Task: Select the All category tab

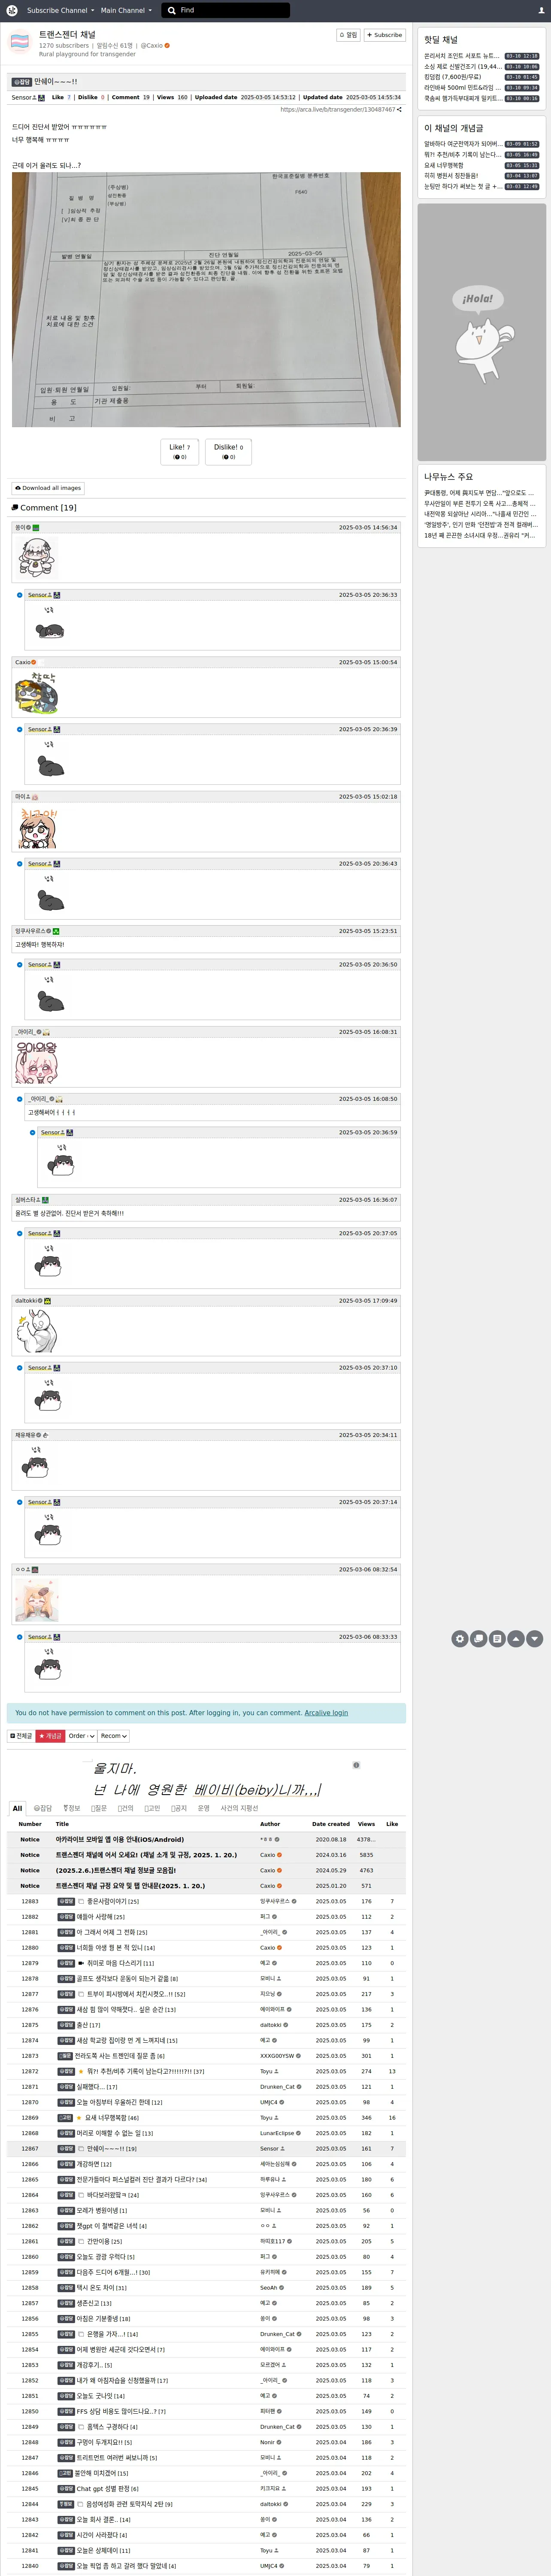Action: pos(17,1808)
